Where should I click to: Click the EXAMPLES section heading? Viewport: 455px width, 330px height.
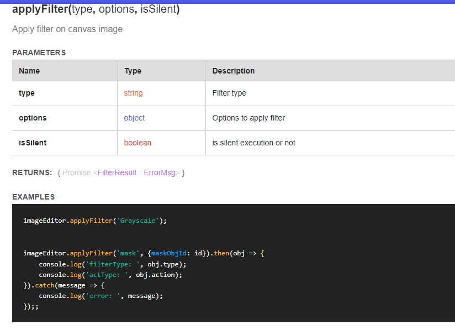33,197
